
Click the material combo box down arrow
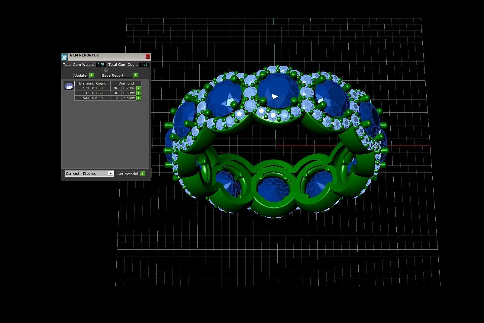(111, 173)
